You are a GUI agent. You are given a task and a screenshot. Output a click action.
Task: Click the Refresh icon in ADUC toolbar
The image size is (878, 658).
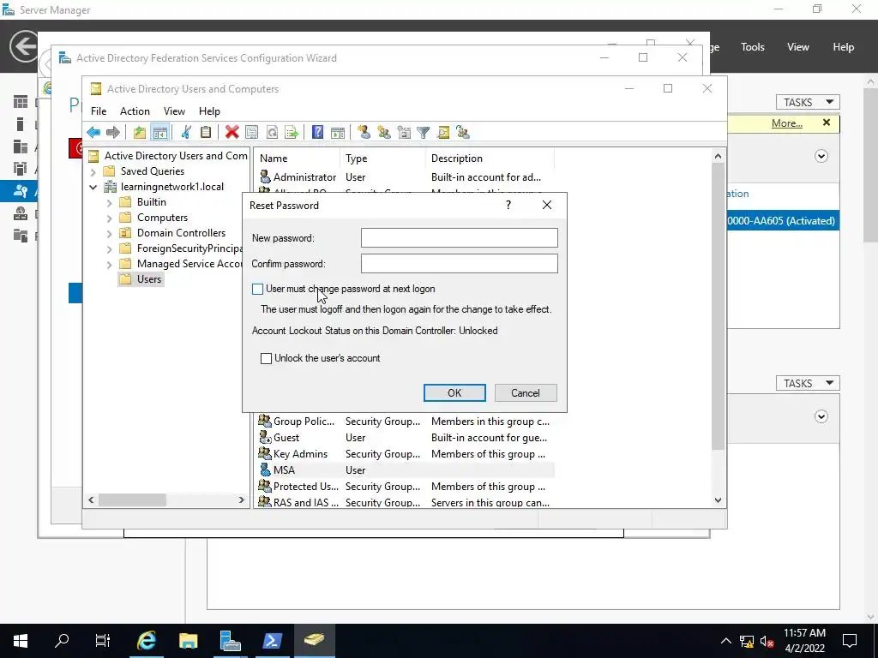coord(272,133)
